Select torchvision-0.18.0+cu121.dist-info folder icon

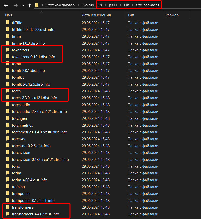click(8, 159)
